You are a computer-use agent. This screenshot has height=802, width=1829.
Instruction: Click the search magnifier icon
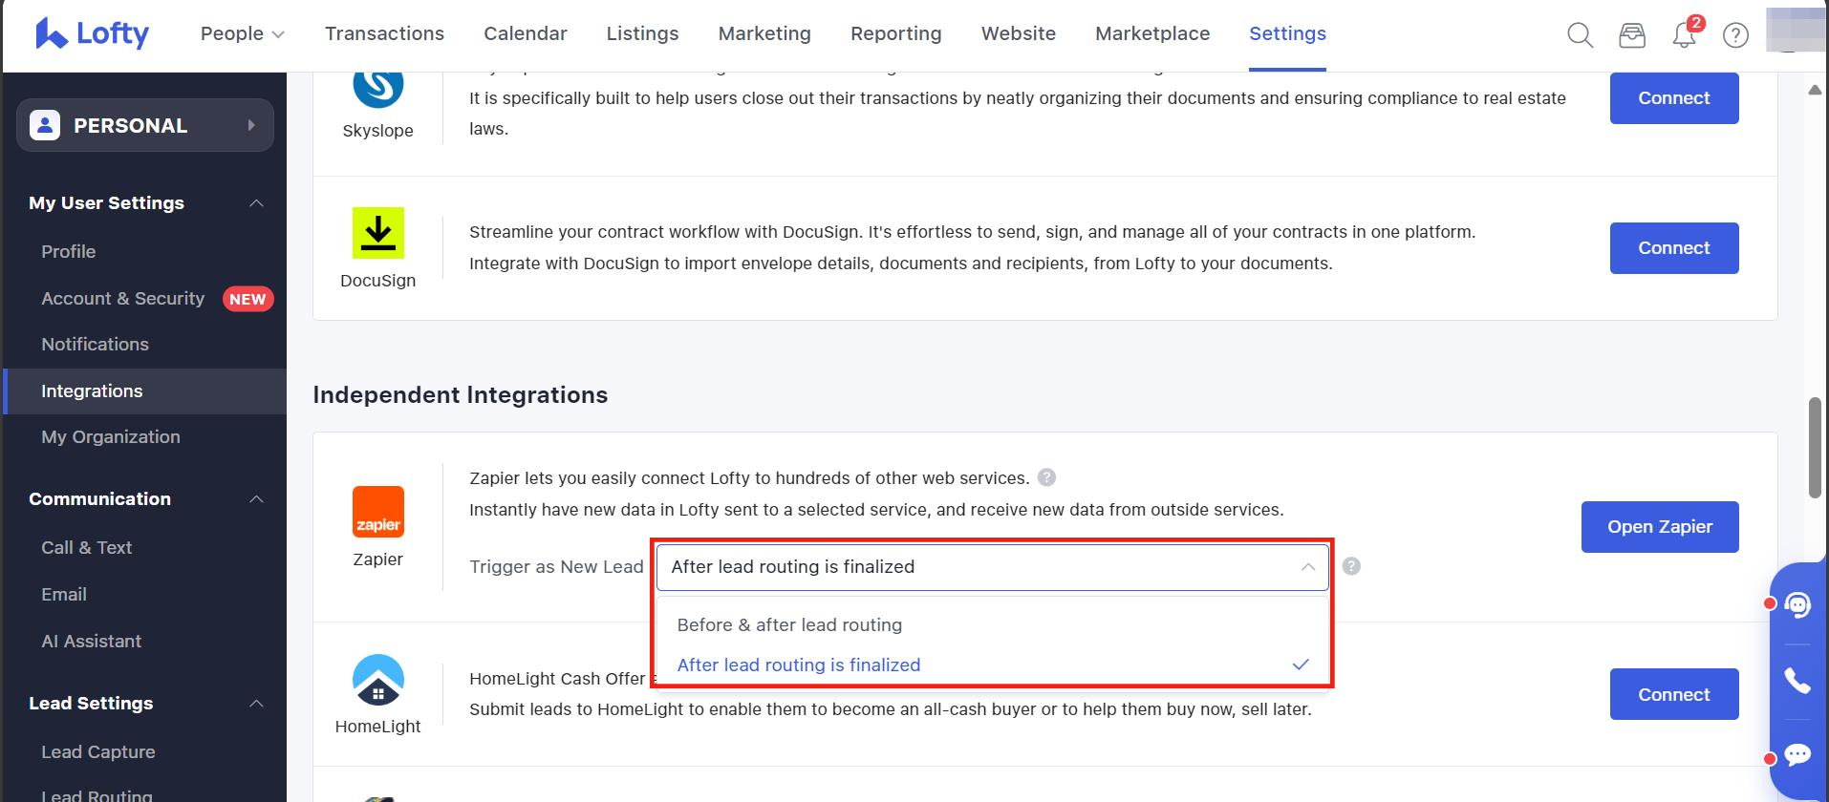coord(1580,35)
